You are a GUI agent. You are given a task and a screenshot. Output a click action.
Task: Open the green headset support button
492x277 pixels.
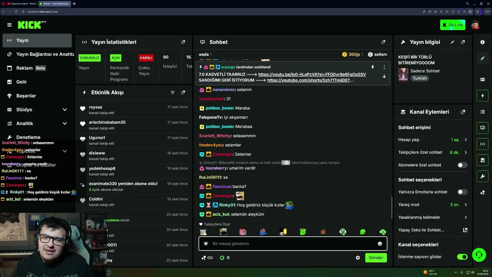click(x=479, y=254)
